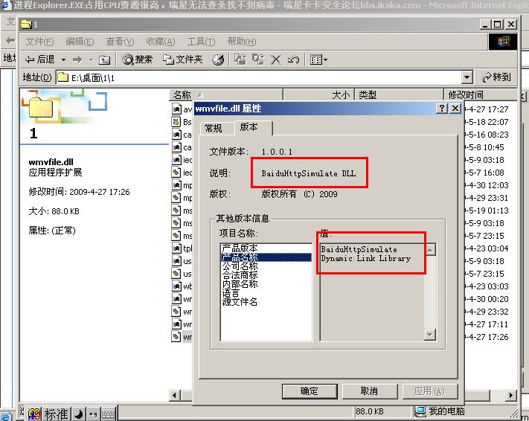Viewport: 529px width, 421px height.
Task: Click the OK (确定) button
Action: coord(310,391)
